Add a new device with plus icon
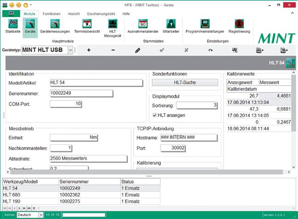The image size is (298, 219). coord(89,50)
